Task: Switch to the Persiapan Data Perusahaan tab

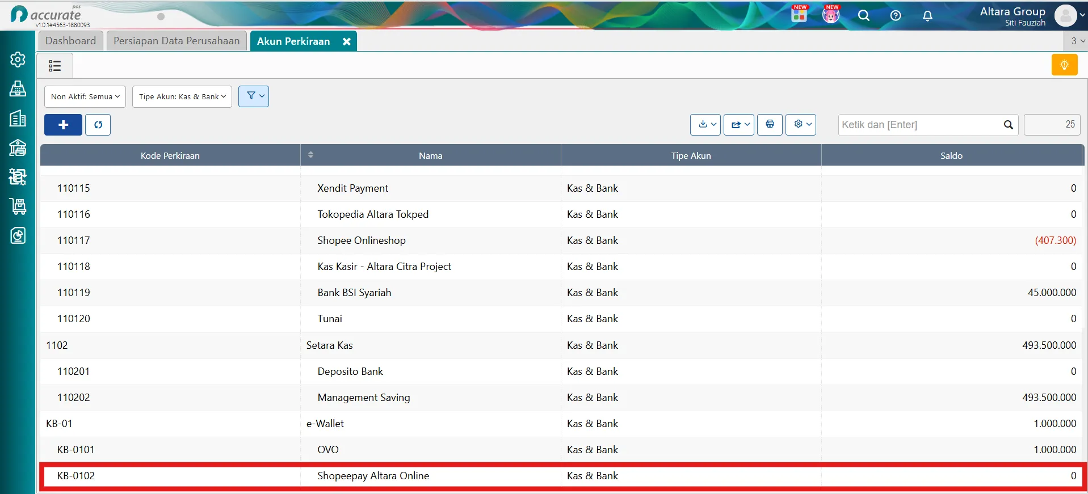Action: pos(177,41)
